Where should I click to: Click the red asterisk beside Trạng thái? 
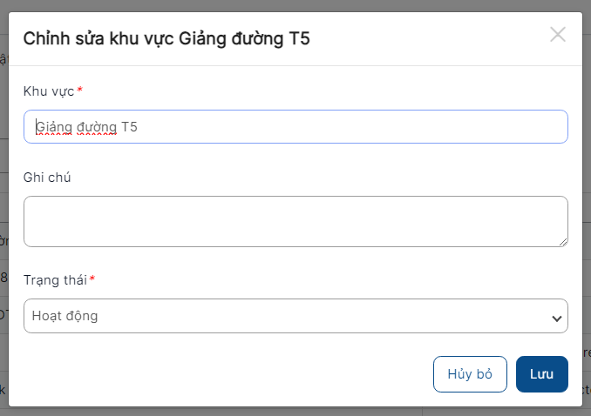click(92, 278)
